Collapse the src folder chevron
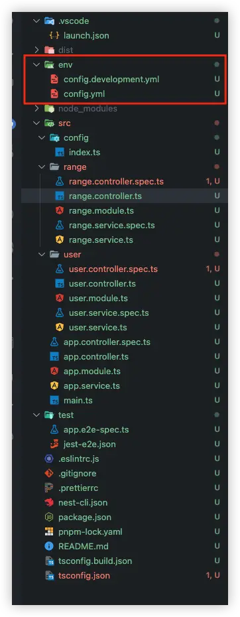This screenshot has height=617, width=240. (x=37, y=123)
